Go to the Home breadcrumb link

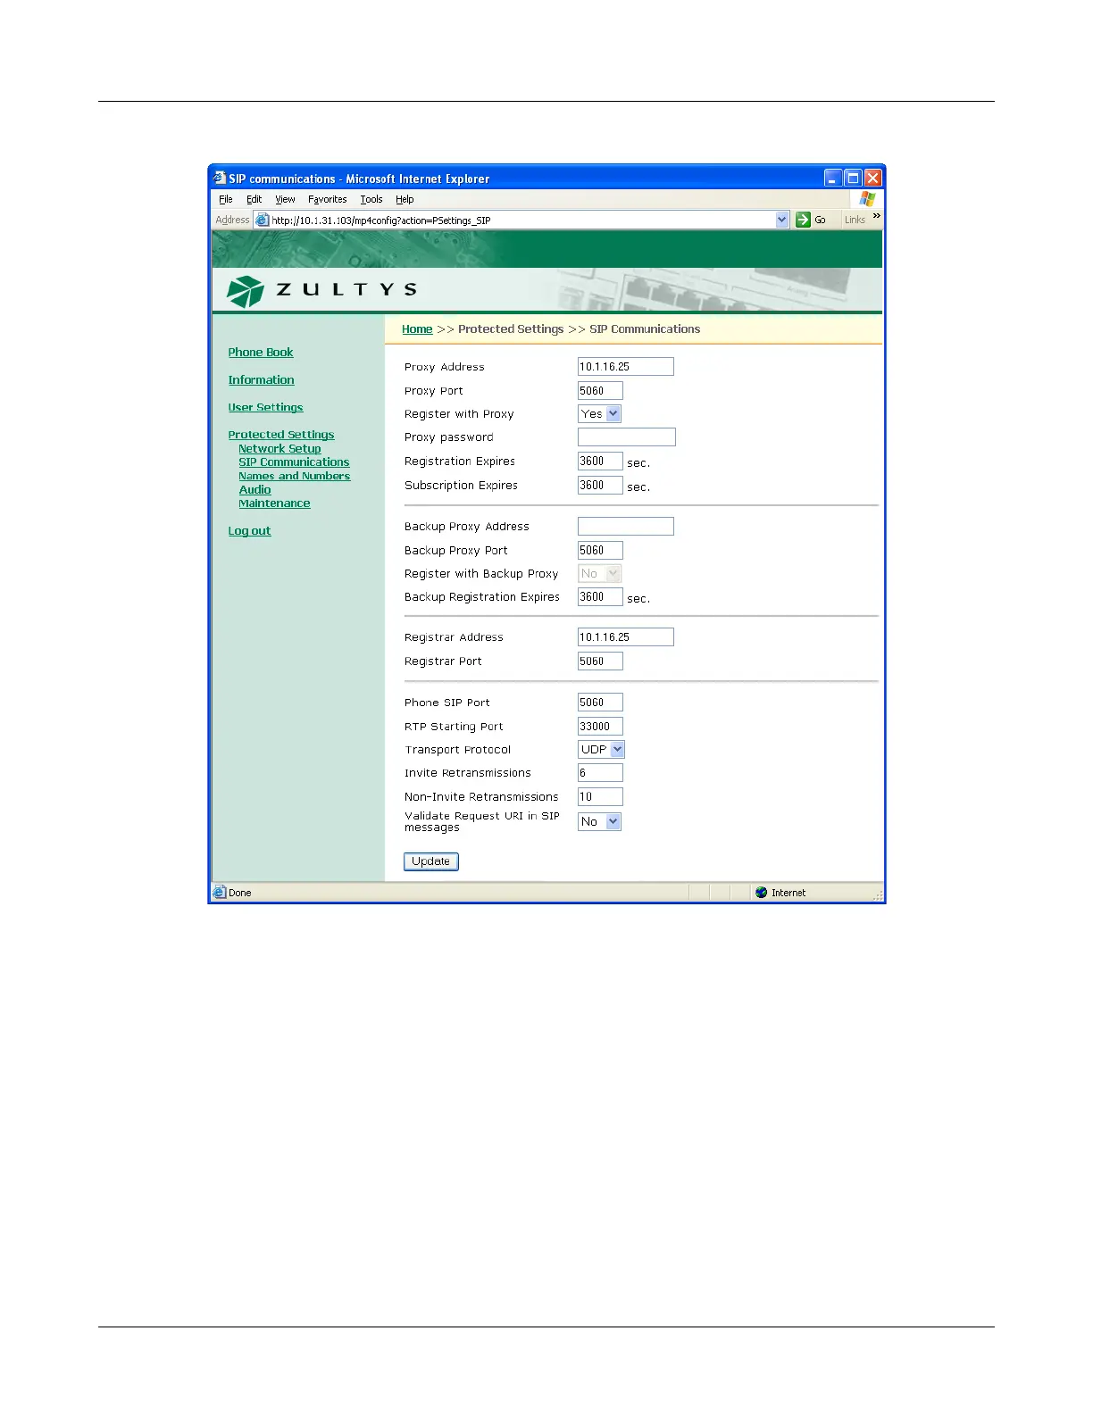tap(417, 329)
